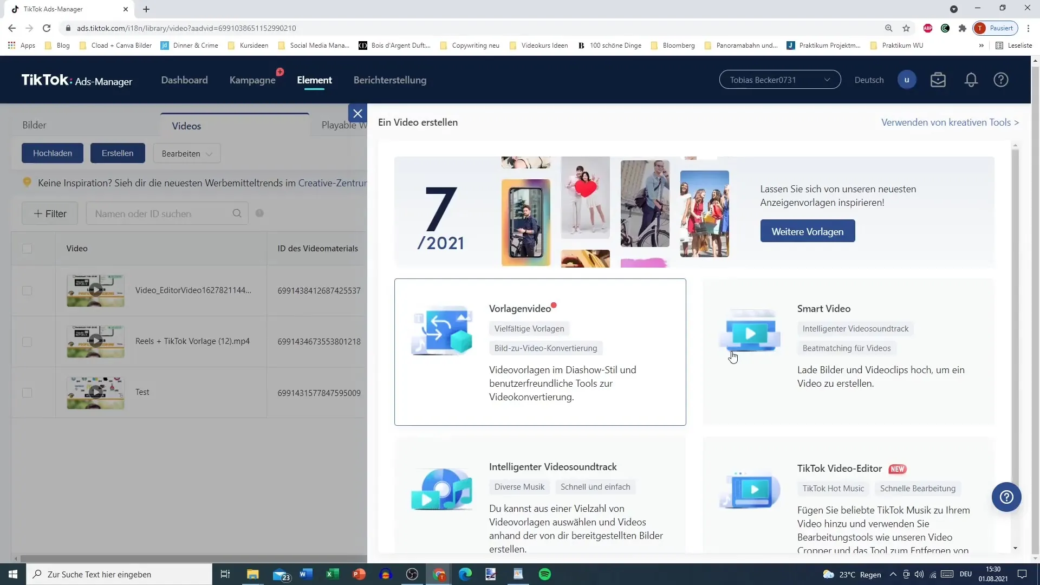This screenshot has width=1040, height=585.
Task: Click the + Filter button
Action: (x=50, y=213)
